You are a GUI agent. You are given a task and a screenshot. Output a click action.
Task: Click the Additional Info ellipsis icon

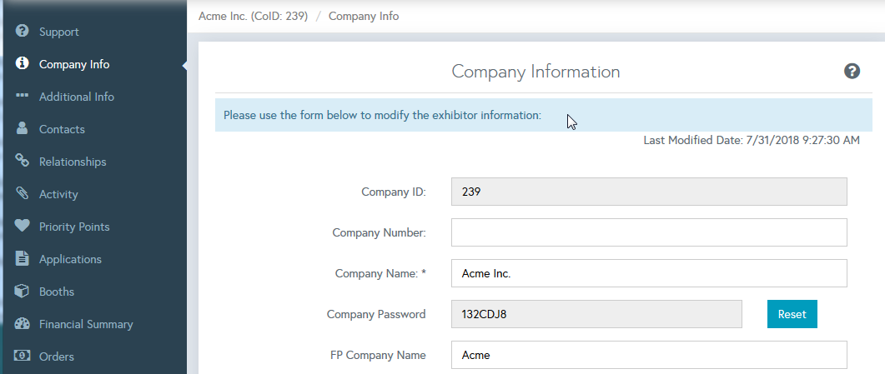click(x=23, y=96)
